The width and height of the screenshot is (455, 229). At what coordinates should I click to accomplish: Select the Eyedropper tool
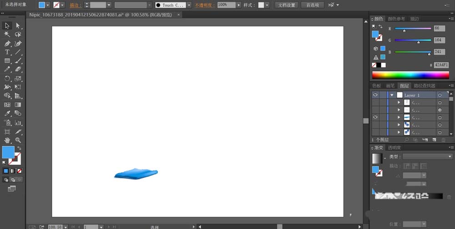(7, 113)
